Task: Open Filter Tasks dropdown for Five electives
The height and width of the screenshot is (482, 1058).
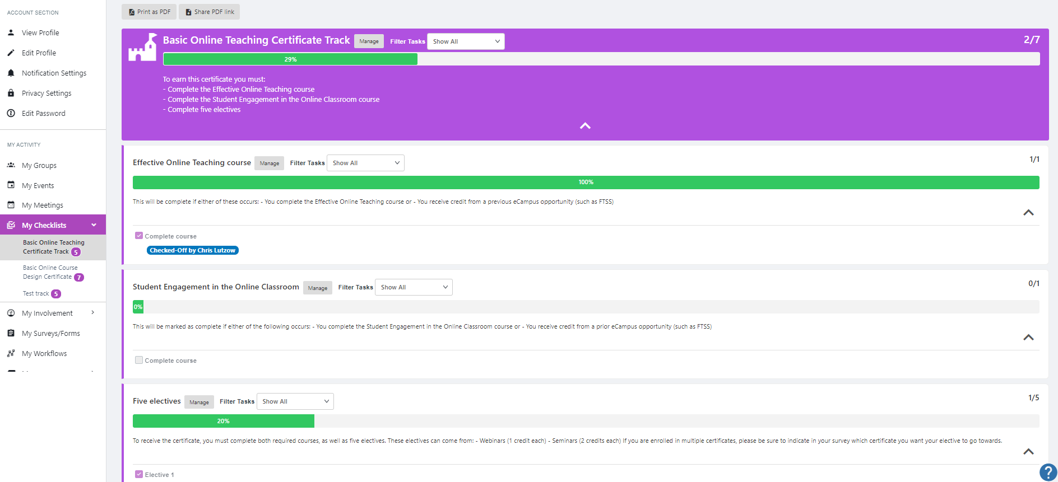Action: [295, 401]
